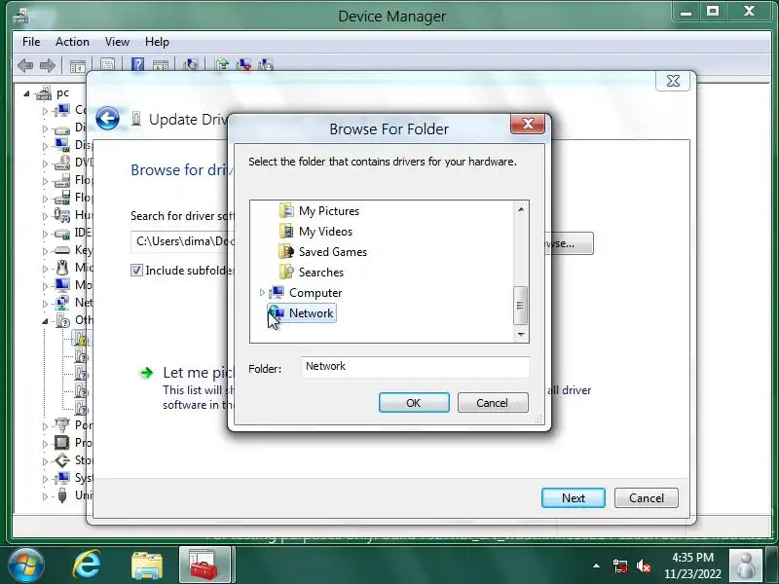
Task: Click the partially hidden Browse... button
Action: 573,243
